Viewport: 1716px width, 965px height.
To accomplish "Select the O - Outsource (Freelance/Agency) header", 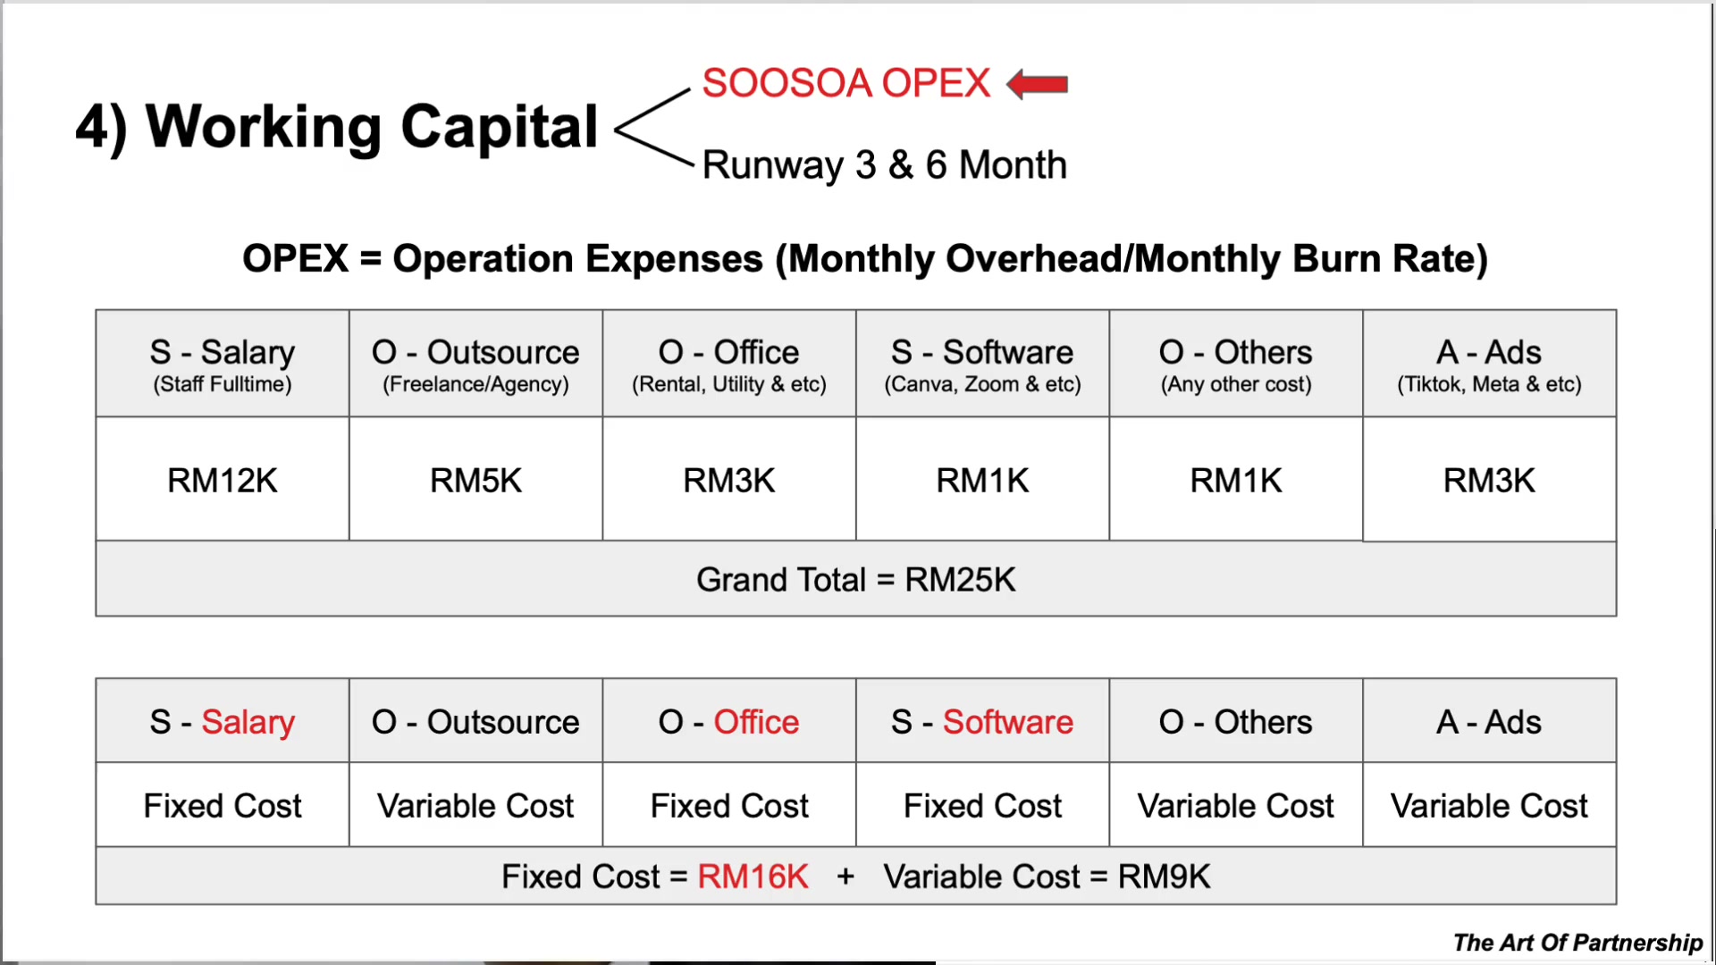I will click(475, 364).
